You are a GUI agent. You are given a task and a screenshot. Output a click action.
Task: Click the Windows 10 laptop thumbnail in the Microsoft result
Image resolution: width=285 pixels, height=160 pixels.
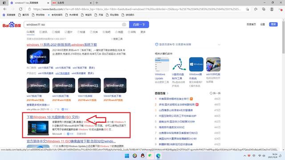[38, 128]
